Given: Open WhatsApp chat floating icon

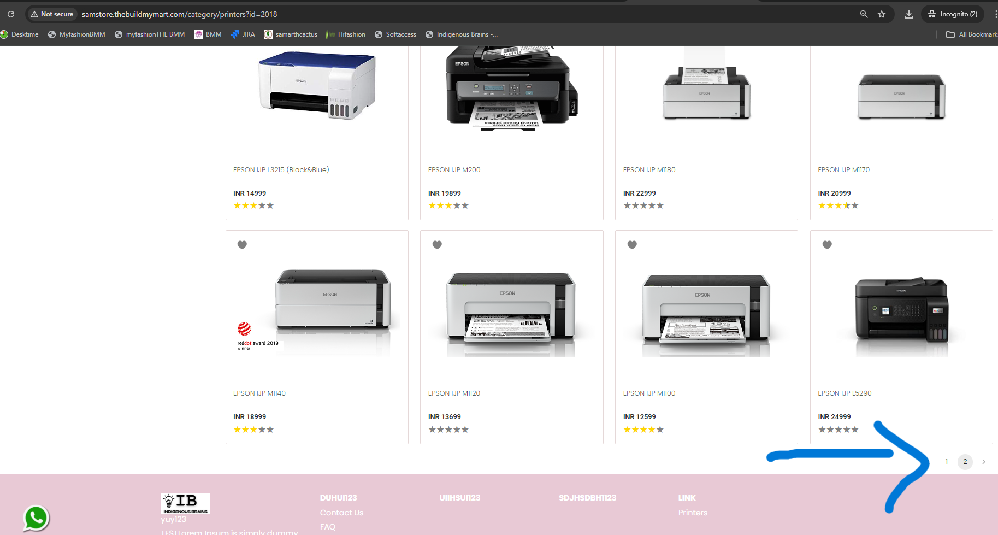Looking at the screenshot, I should (x=36, y=518).
